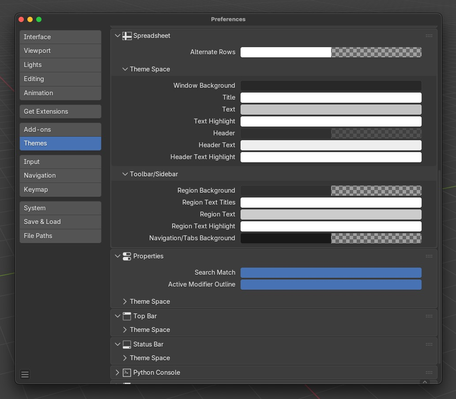Image resolution: width=456 pixels, height=399 pixels.
Task: Open the Interface preferences tab
Action: [x=60, y=37]
